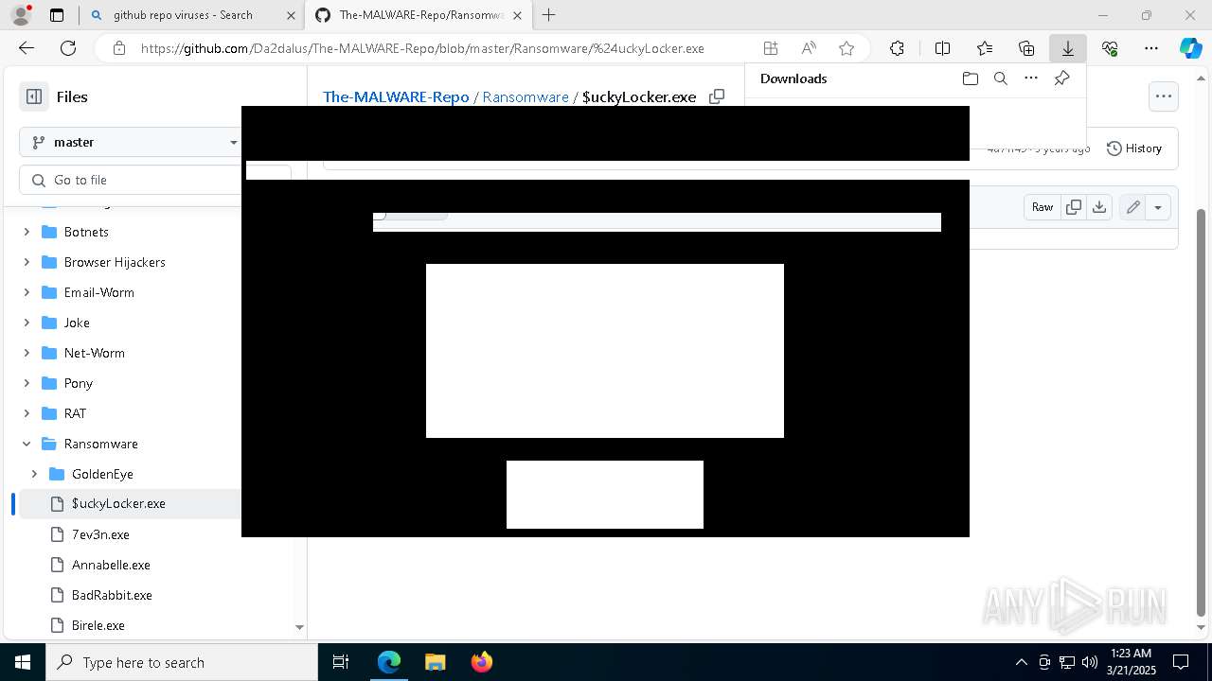
Task: Expand the Botnets folder
Action: [x=27, y=232]
